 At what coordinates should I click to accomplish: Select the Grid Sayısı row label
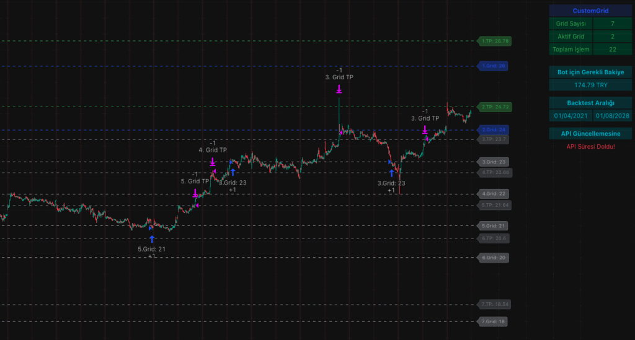571,24
